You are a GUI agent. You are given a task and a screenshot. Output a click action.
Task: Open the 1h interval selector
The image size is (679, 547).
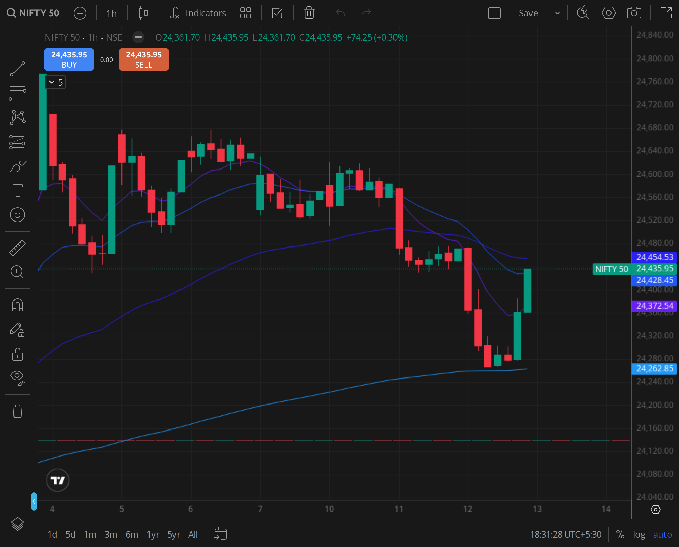click(x=111, y=13)
